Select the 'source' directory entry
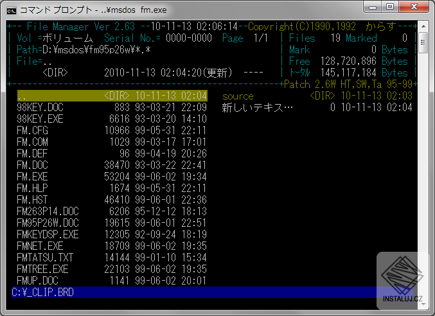The height and width of the screenshot is (316, 435). pyautogui.click(x=317, y=96)
